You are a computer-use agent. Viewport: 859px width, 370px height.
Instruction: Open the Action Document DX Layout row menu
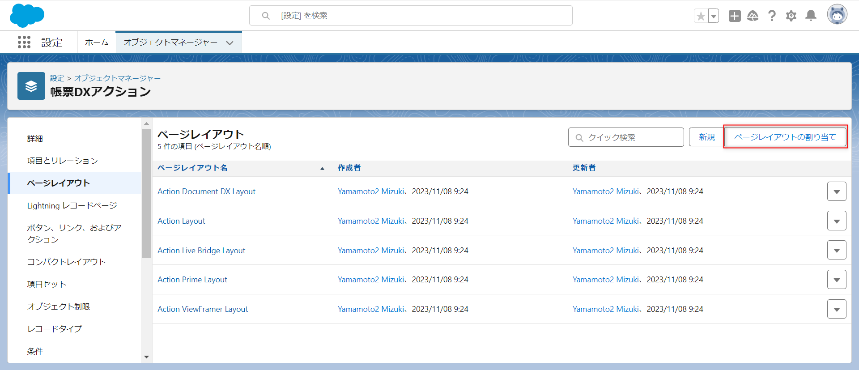[836, 191]
